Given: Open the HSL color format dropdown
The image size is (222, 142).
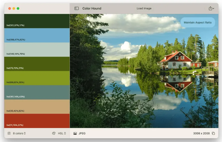Looking at the screenshot, I should pyautogui.click(x=62, y=133).
